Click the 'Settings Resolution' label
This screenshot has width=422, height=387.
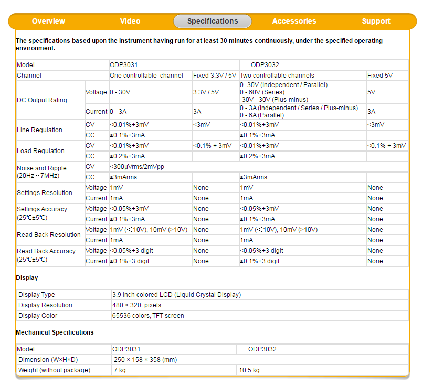click(45, 193)
